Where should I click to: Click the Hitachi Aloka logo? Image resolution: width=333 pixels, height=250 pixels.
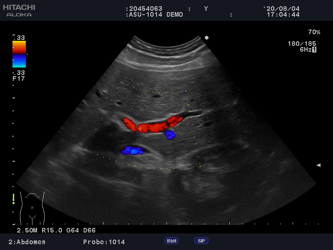[x=19, y=11]
